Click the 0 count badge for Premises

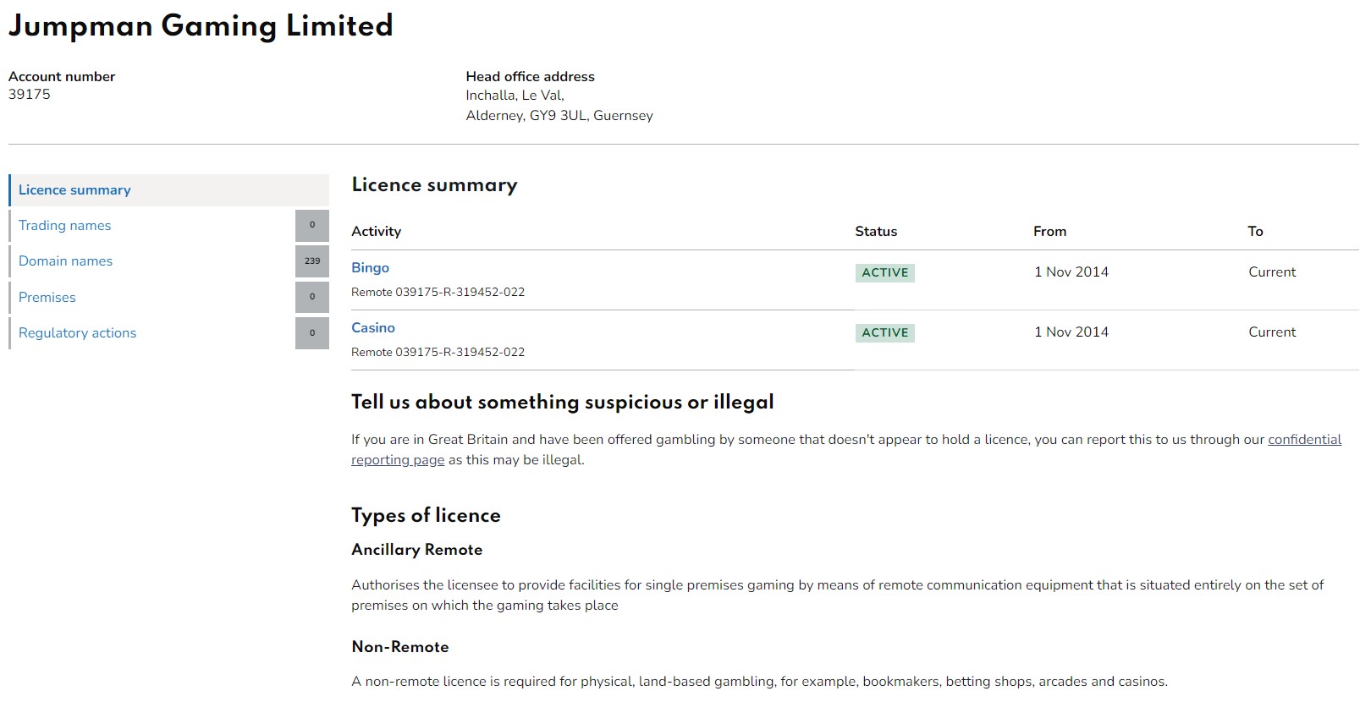(312, 298)
